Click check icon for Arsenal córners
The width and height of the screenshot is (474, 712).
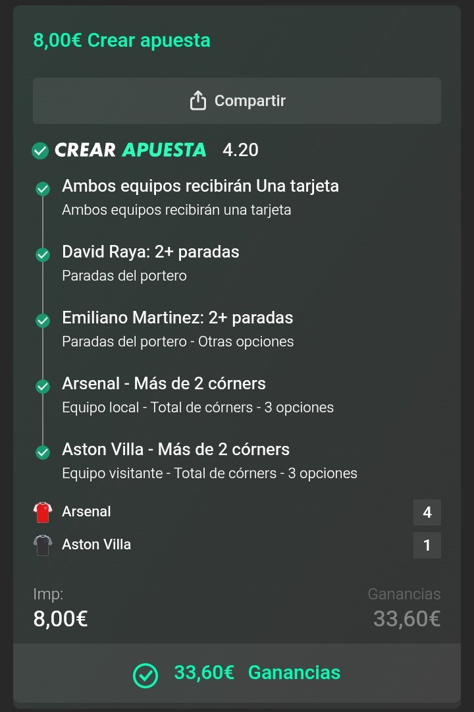(x=43, y=387)
